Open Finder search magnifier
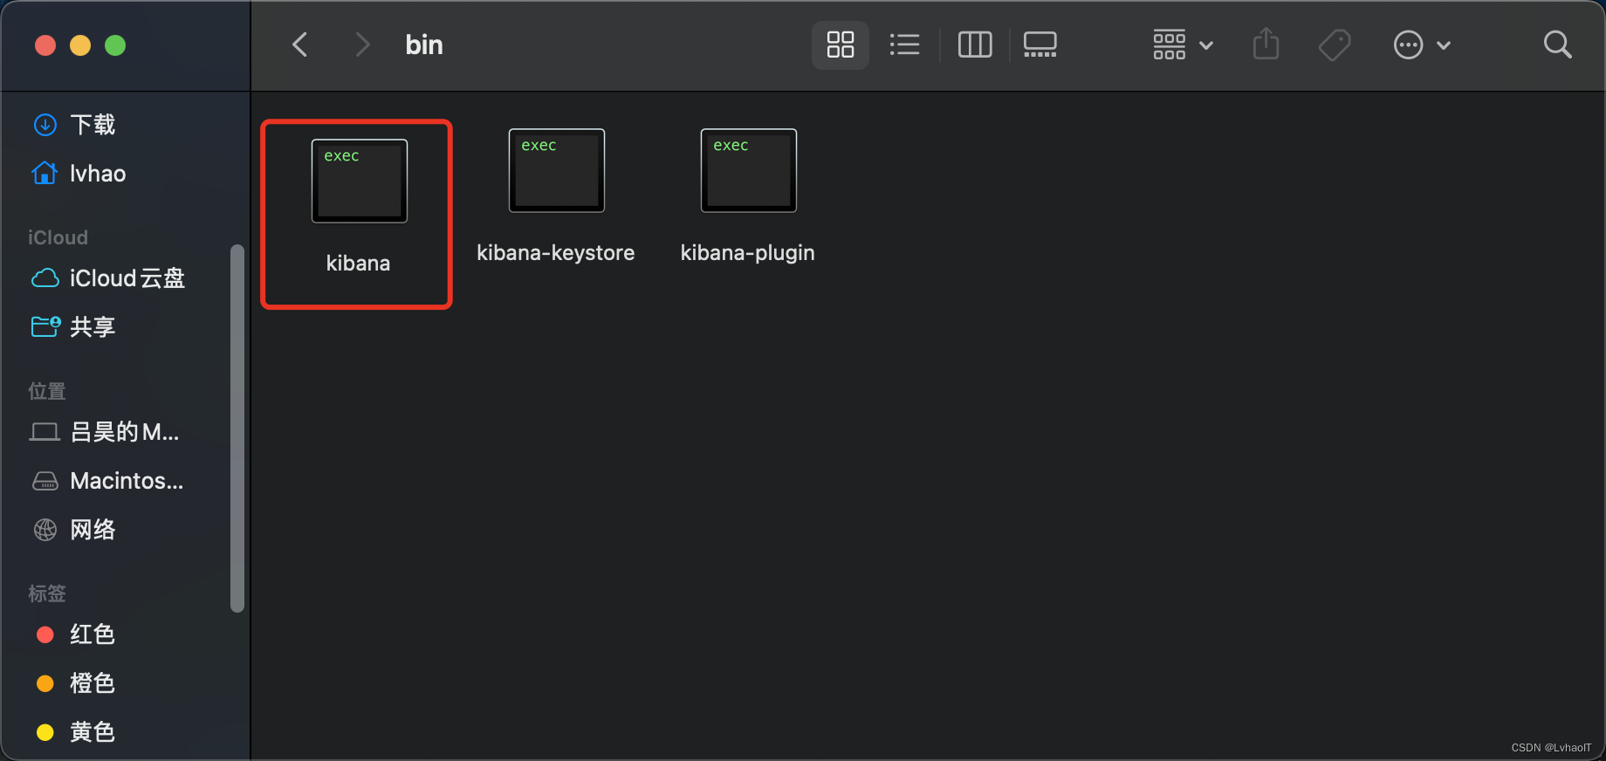 pyautogui.click(x=1557, y=45)
